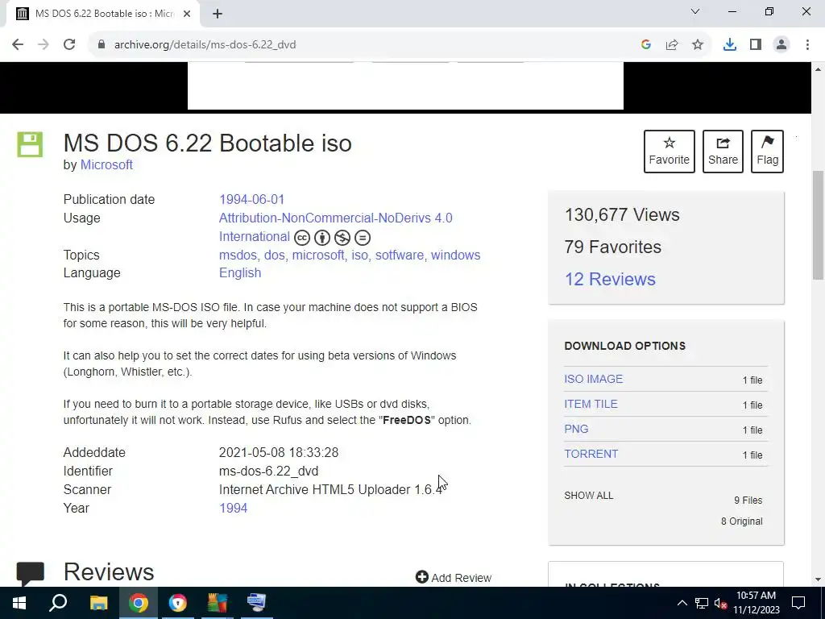Click the page vertical scrollbar thumb
Screen dimensions: 825x619
click(x=819, y=226)
